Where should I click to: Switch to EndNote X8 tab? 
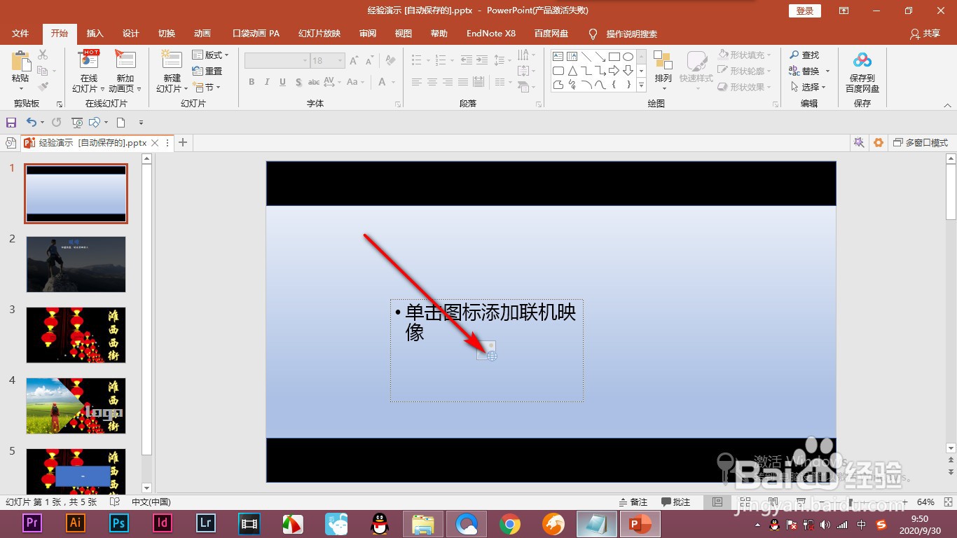point(491,34)
